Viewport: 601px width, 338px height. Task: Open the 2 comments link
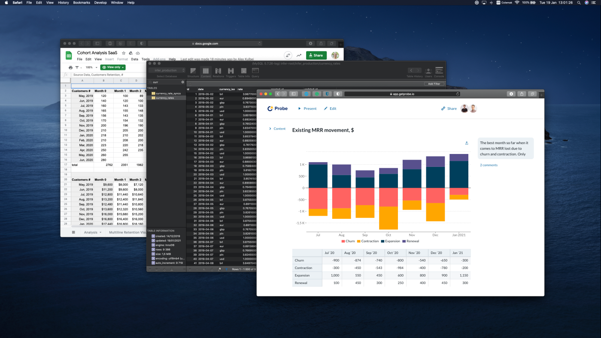pos(489,165)
